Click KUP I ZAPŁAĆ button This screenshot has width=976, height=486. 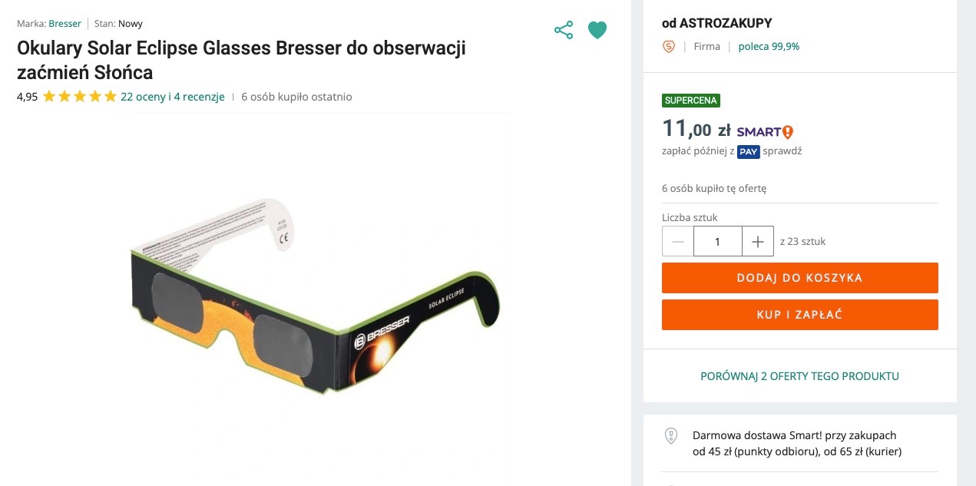[800, 315]
